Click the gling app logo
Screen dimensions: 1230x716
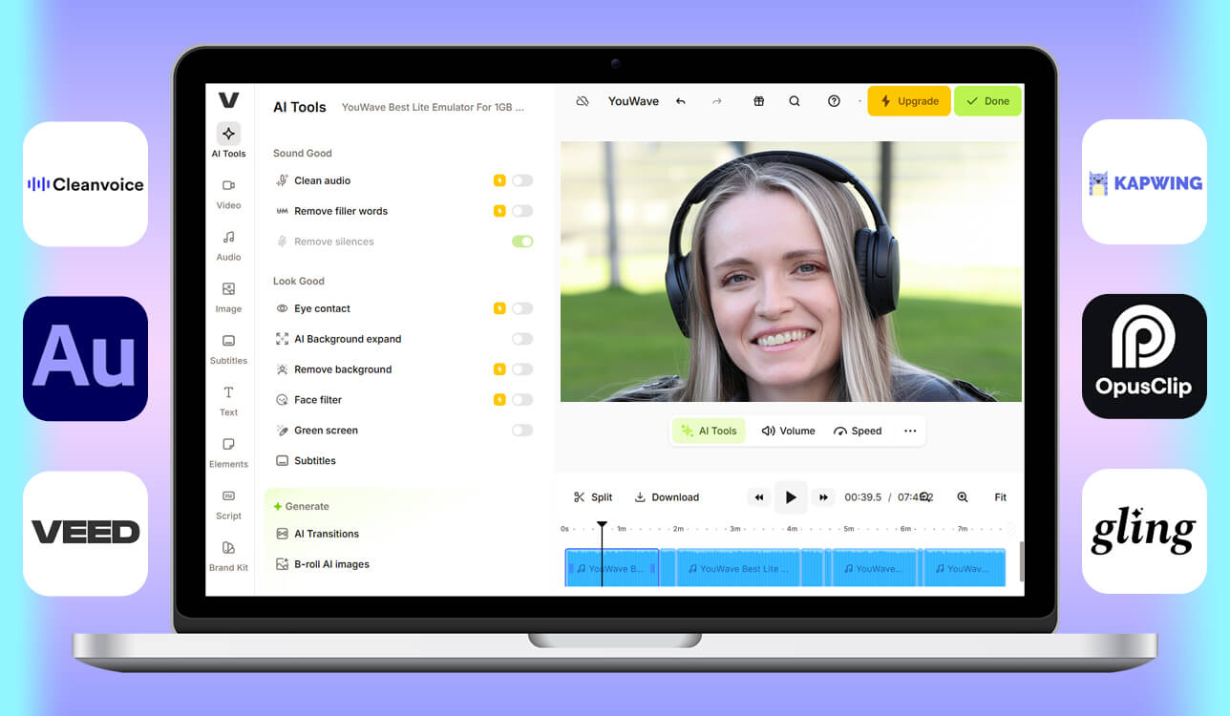pos(1144,531)
